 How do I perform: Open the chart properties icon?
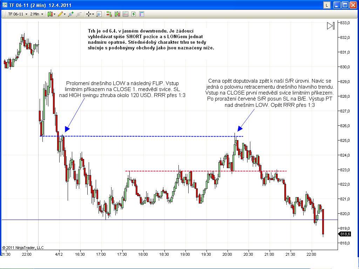coord(142,14)
